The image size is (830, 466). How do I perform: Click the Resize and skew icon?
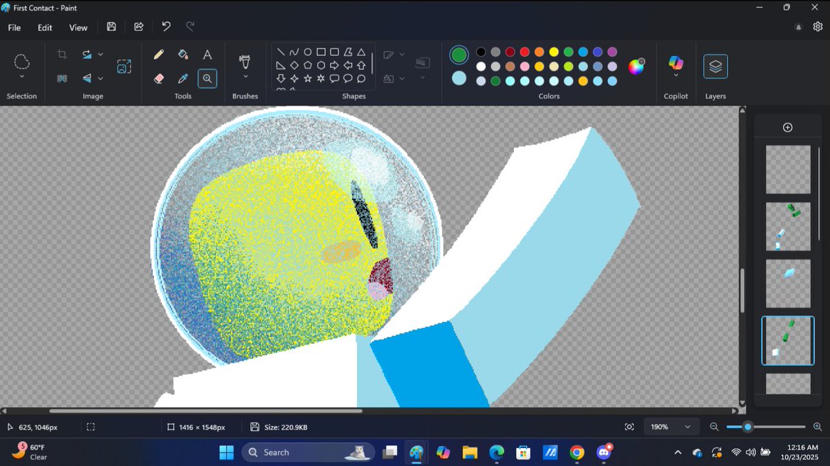pyautogui.click(x=124, y=66)
